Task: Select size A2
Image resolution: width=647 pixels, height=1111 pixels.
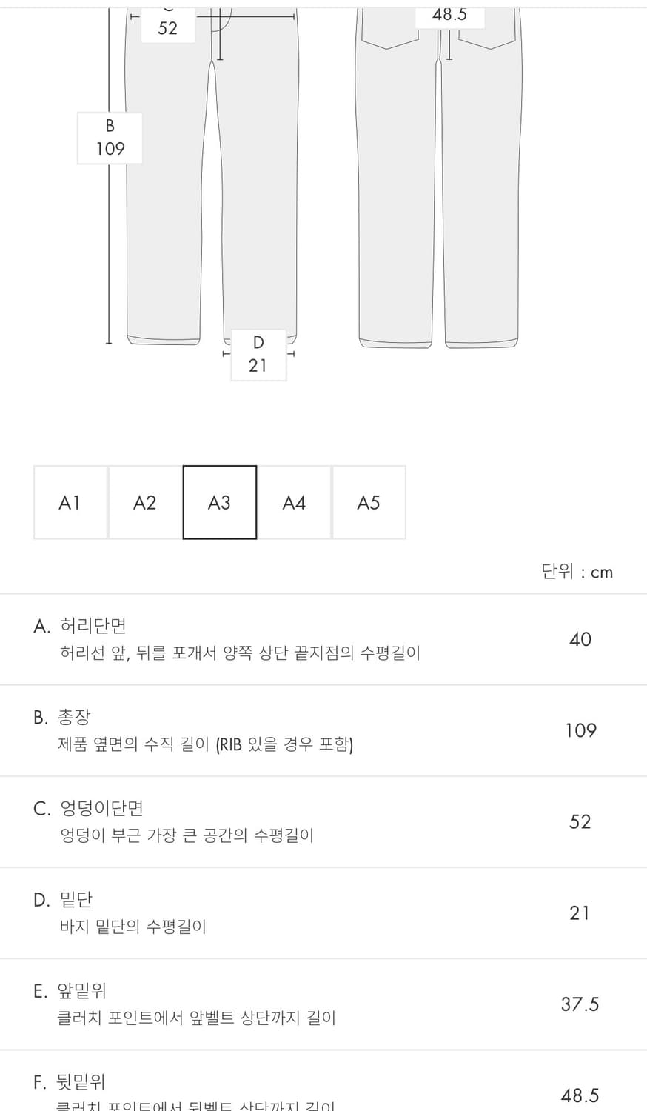Action: coord(145,502)
